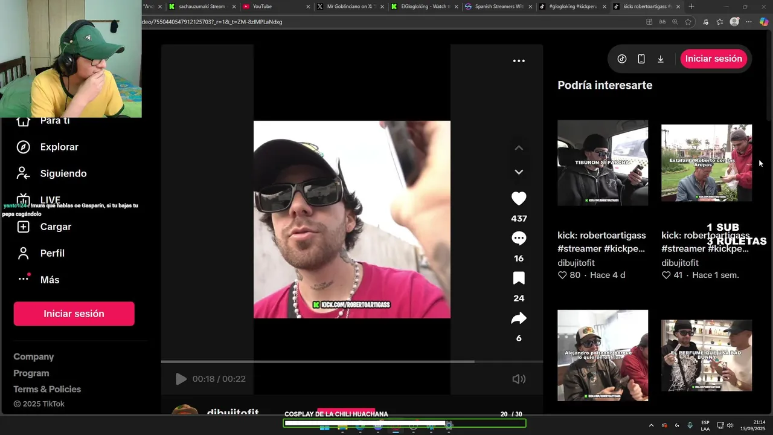Open the perfume Bad Bunny video thumbnail

(707, 355)
